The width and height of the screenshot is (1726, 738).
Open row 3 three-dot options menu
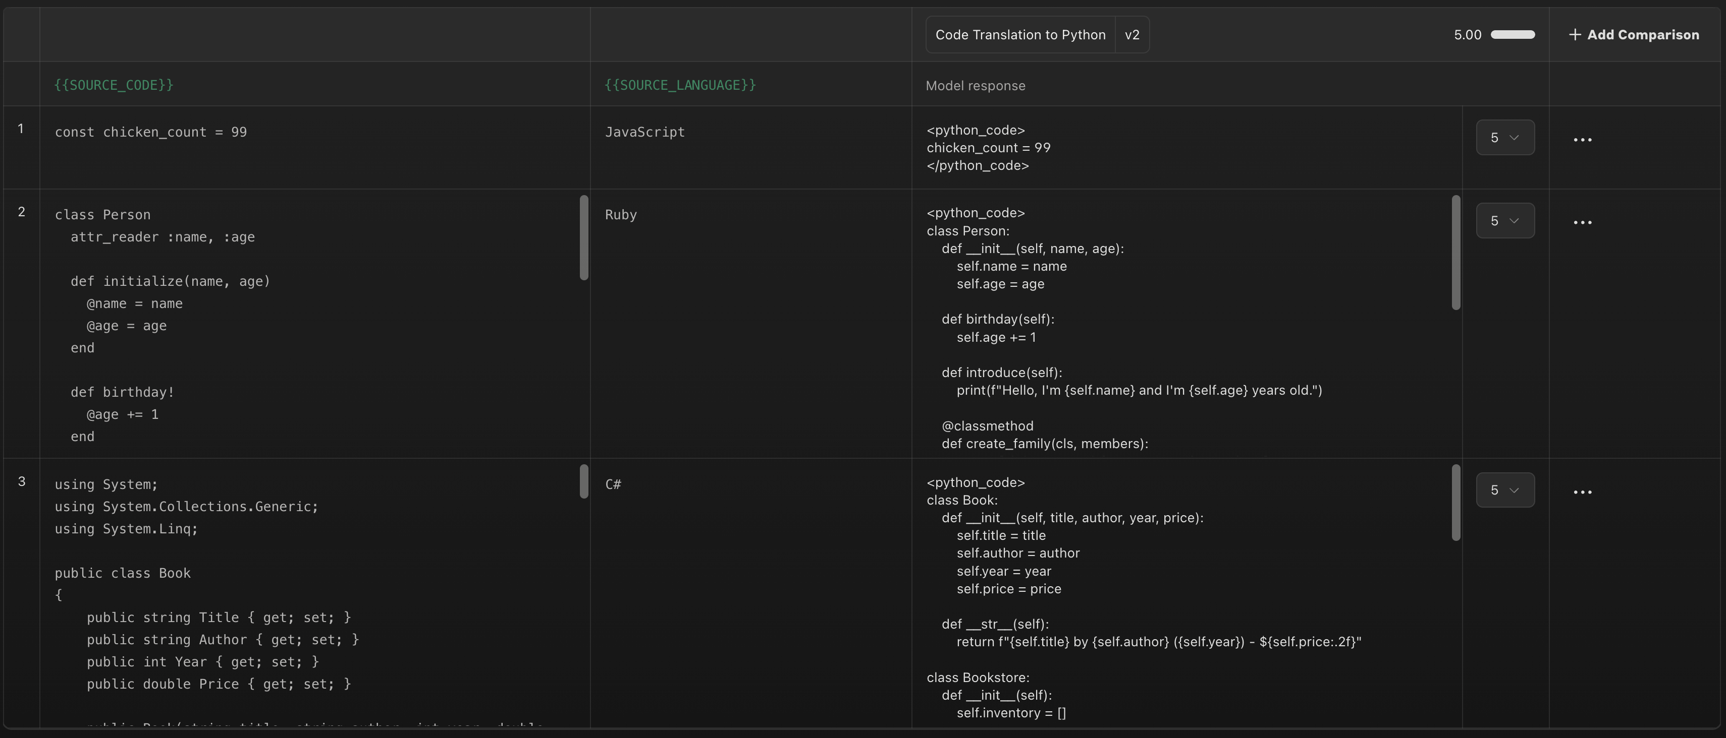(1582, 492)
